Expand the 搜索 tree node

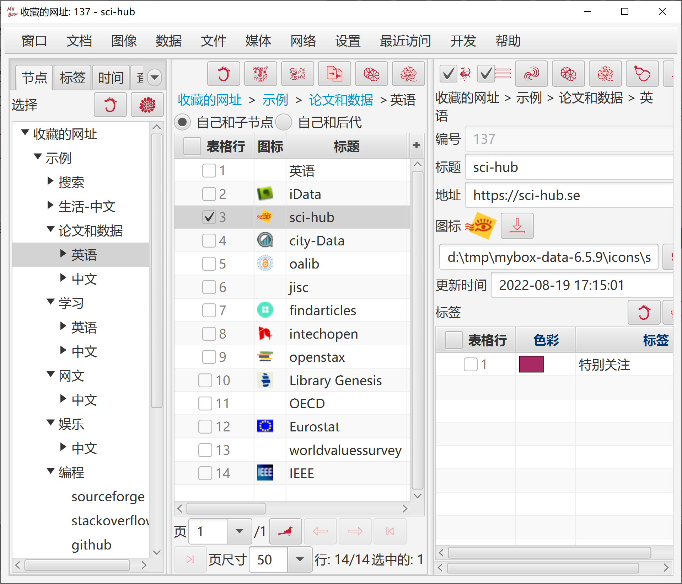tap(50, 181)
